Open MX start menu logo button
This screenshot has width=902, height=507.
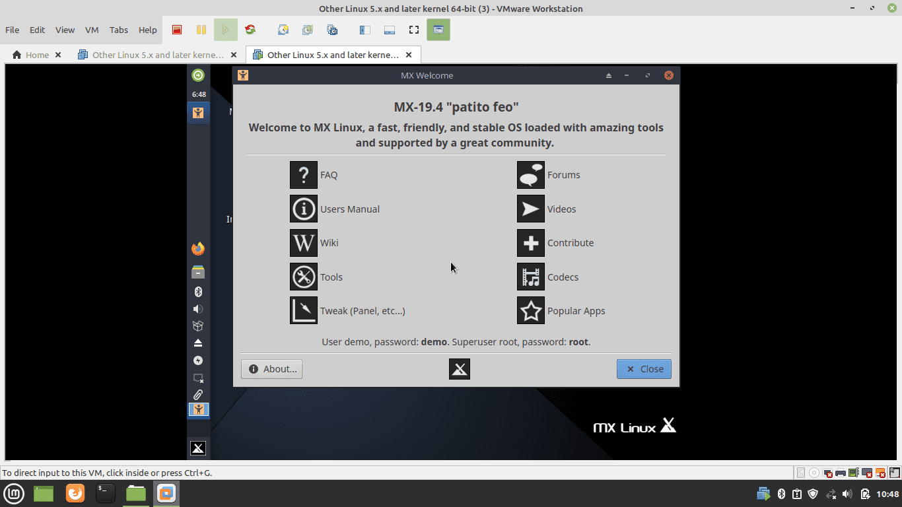[198, 448]
